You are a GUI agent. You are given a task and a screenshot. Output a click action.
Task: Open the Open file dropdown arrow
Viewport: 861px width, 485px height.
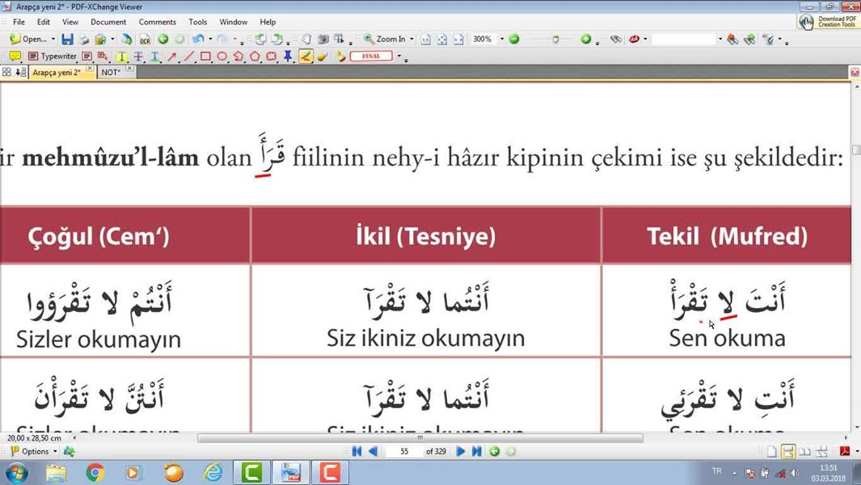click(53, 40)
